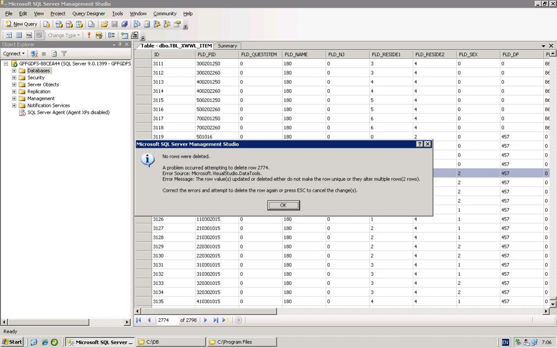
Task: Click the Windows Start button
Action: 12,342
